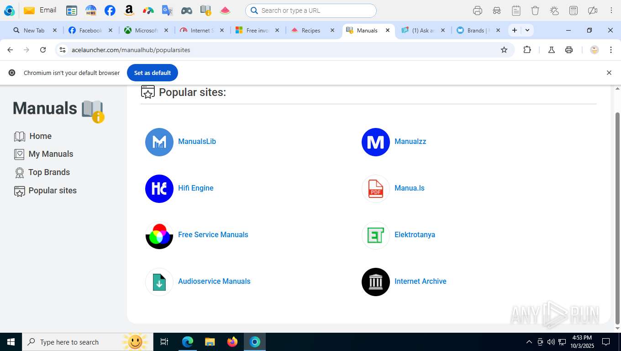Open the Manua.ls link
This screenshot has height=351, width=621.
pyautogui.click(x=409, y=188)
